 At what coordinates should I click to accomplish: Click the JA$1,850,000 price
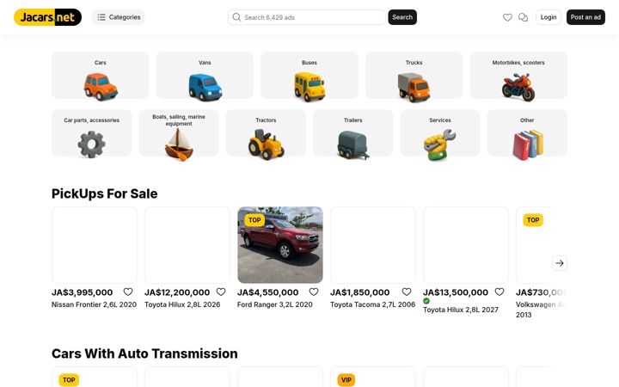(x=360, y=292)
